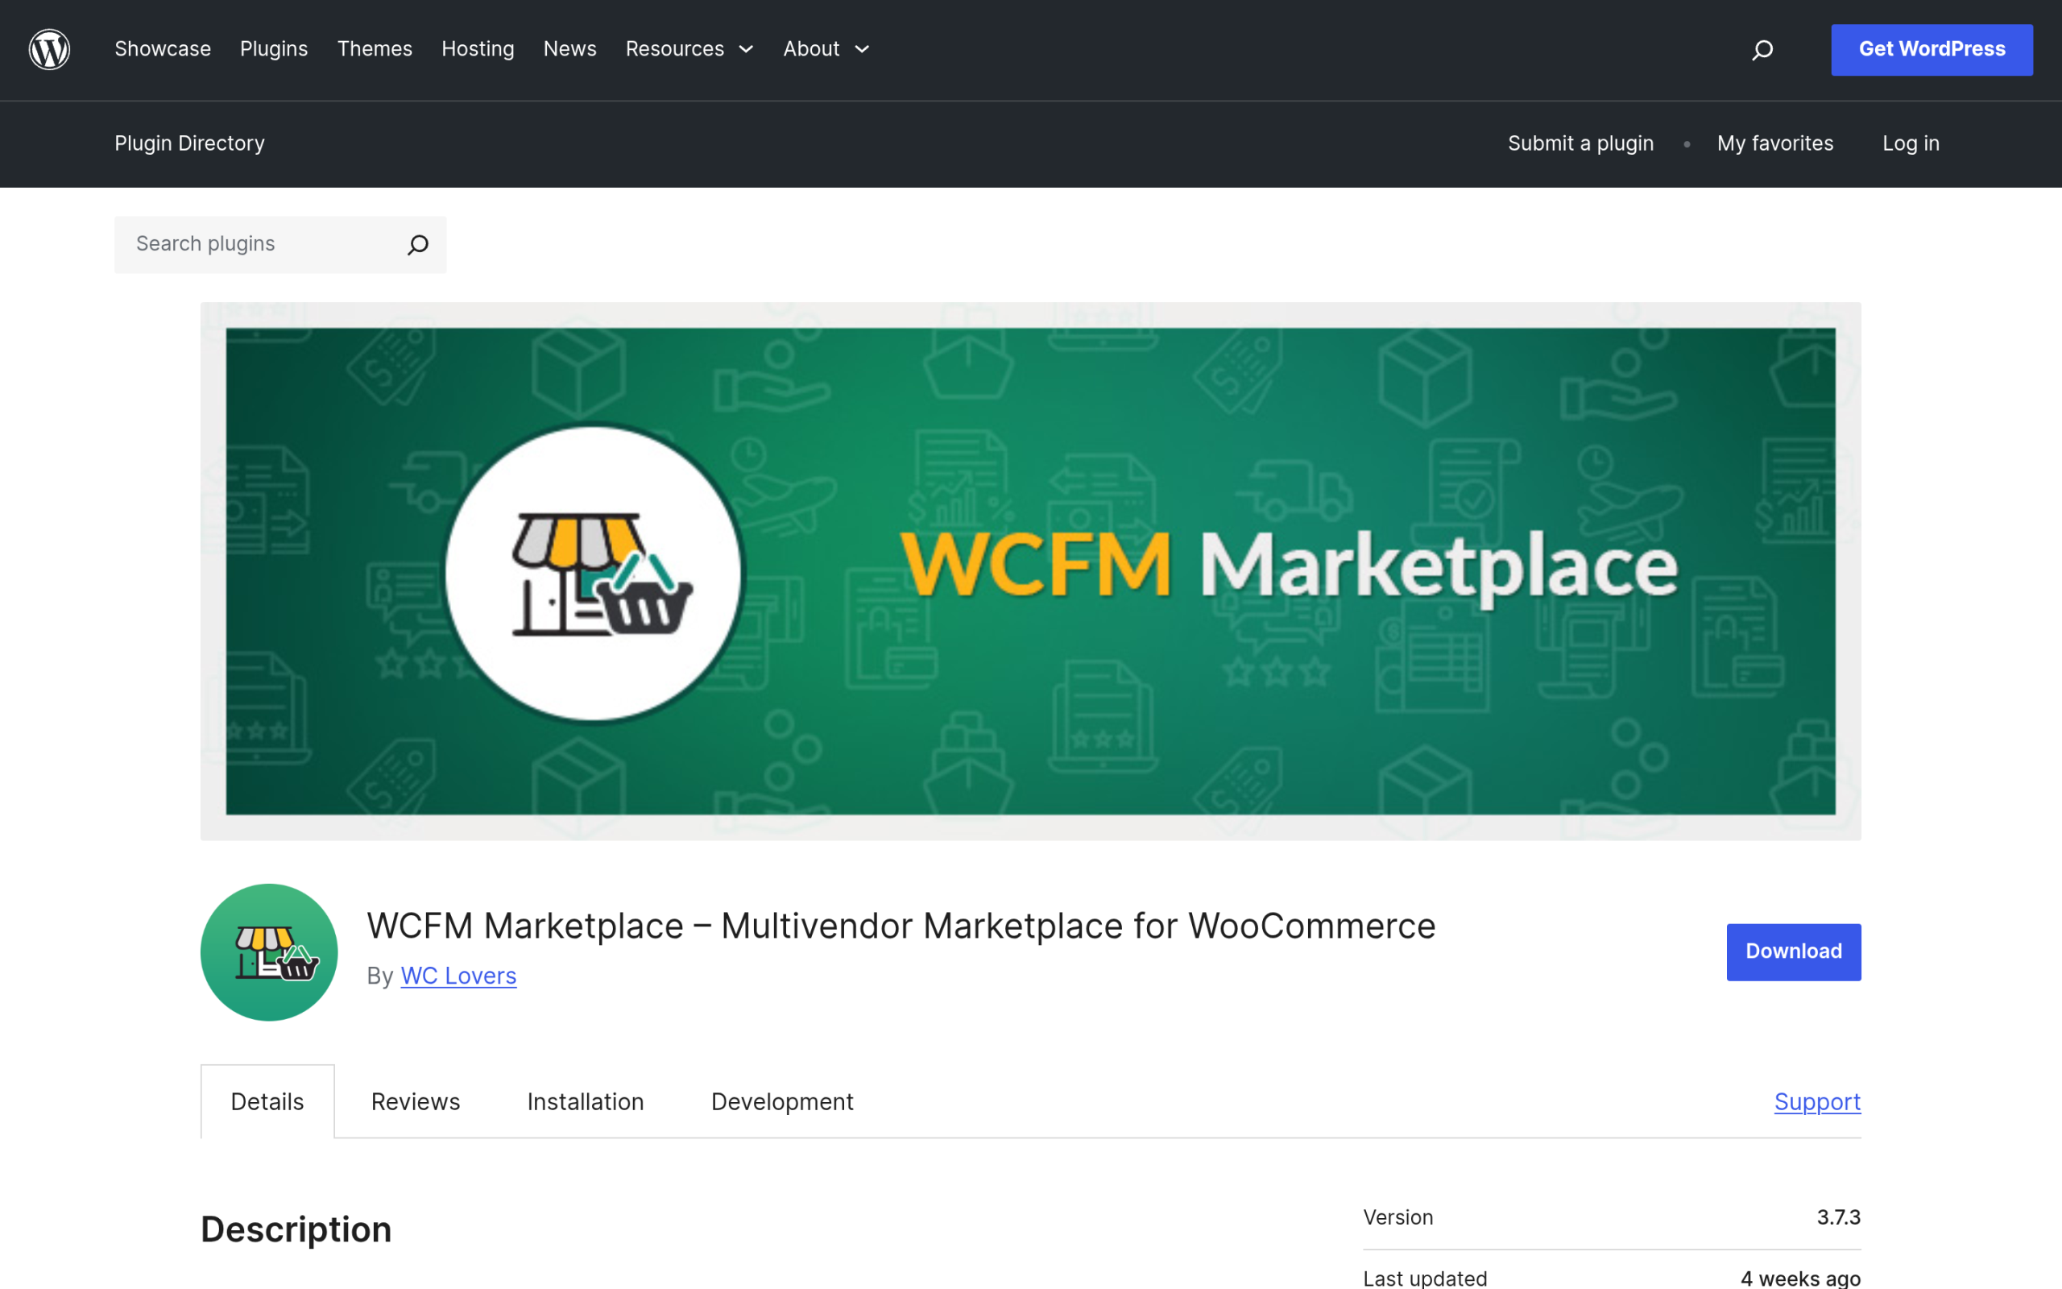Click the '4 weeks ago' value
Viewport: 2062px width, 1289px height.
1800,1278
